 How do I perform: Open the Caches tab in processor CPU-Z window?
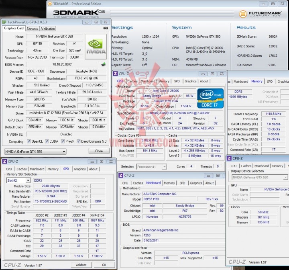point(132,81)
